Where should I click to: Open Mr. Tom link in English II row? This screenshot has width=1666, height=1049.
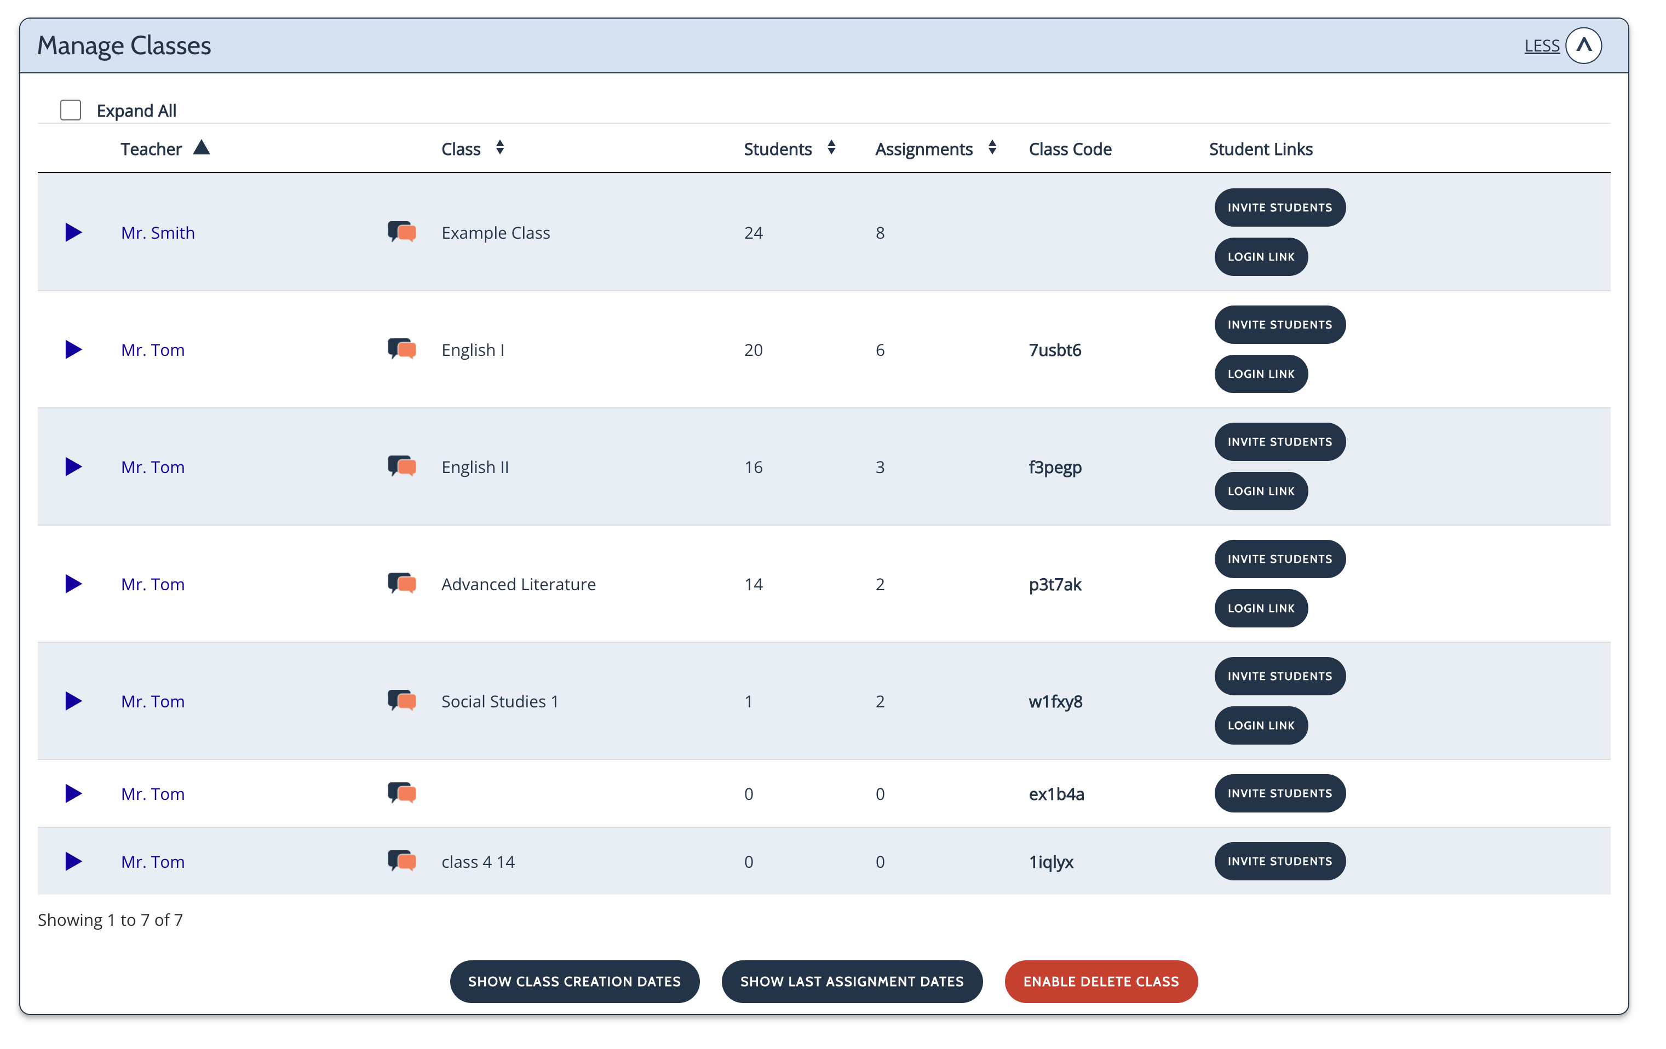153,467
